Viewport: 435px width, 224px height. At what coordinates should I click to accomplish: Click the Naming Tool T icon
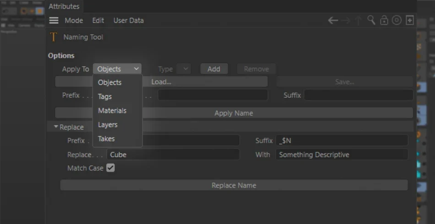click(53, 37)
